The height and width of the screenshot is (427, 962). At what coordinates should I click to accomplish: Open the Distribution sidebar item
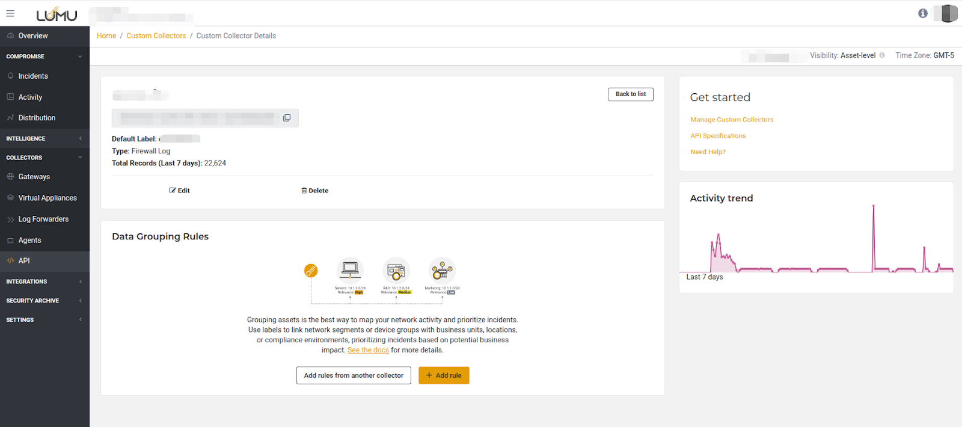click(37, 118)
